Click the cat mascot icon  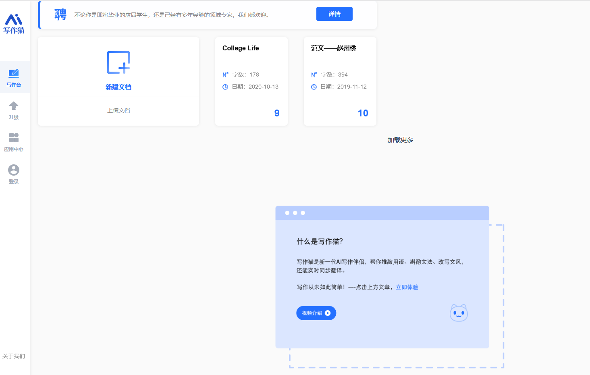(x=459, y=313)
